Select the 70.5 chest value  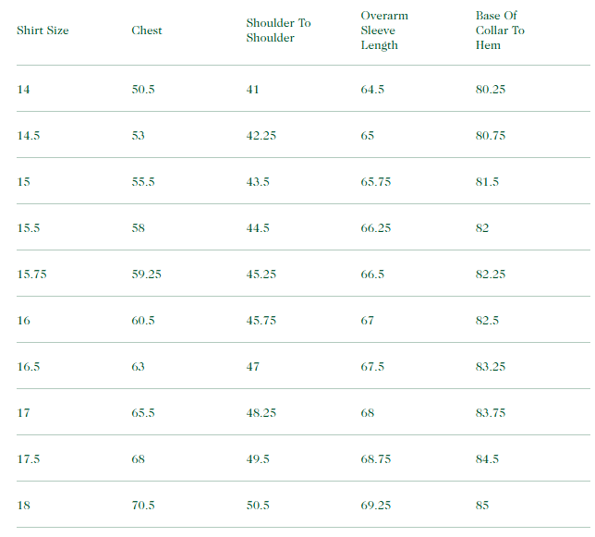[x=143, y=506]
